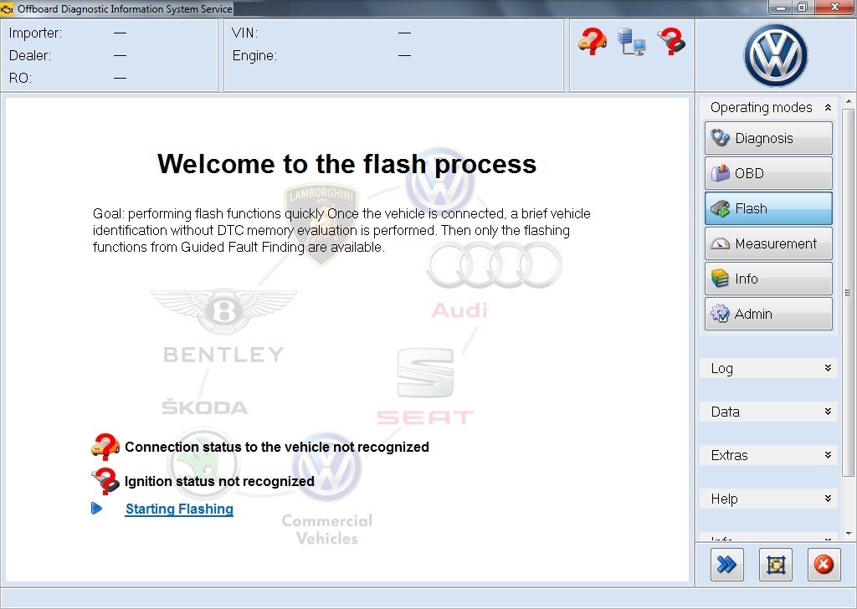Screen dimensions: 857x609
Task: Click the Starting Flashing link
Action: (x=179, y=509)
